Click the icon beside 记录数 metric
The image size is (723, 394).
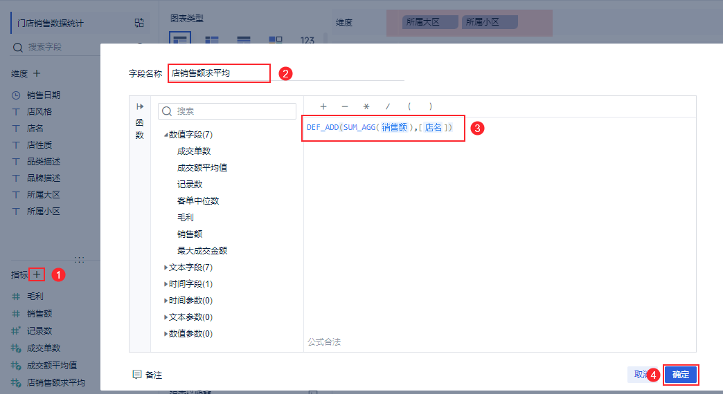(16, 331)
